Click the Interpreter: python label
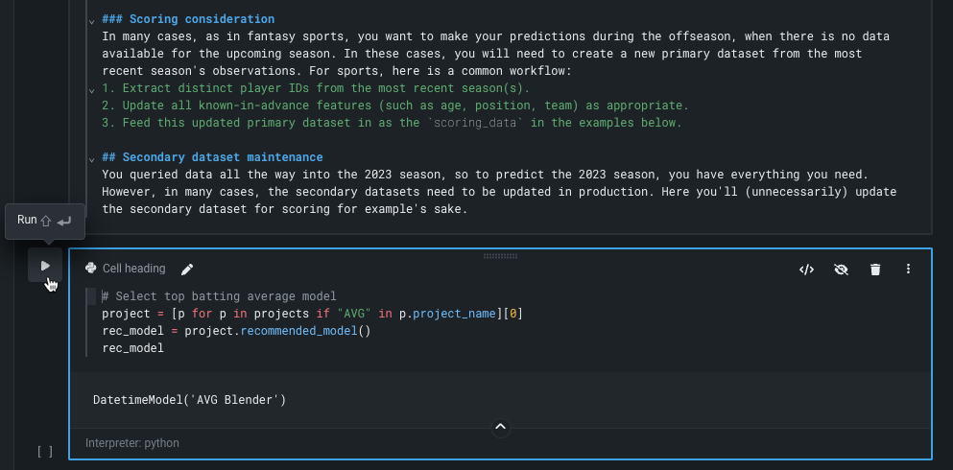 click(x=131, y=443)
